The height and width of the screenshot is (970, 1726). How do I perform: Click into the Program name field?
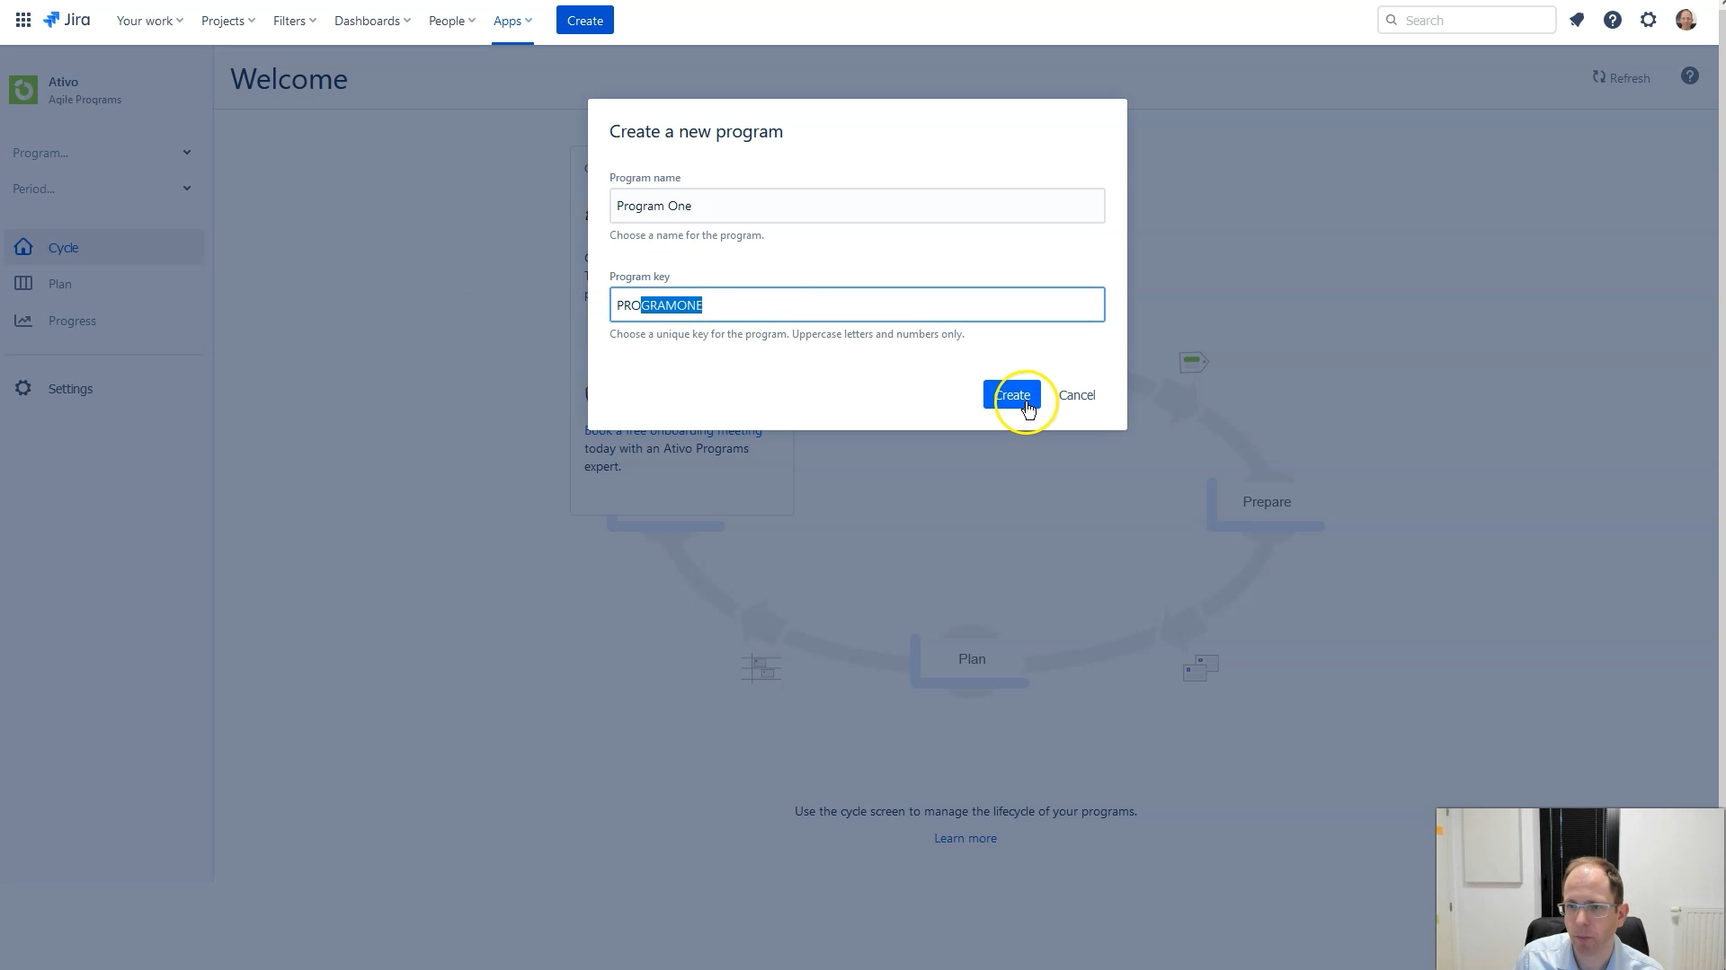point(857,206)
